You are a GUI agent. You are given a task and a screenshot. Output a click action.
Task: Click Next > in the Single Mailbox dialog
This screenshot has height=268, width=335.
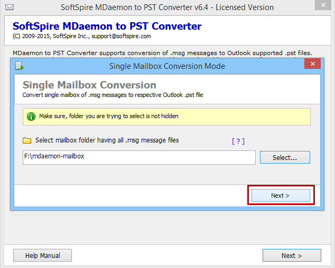(281, 195)
